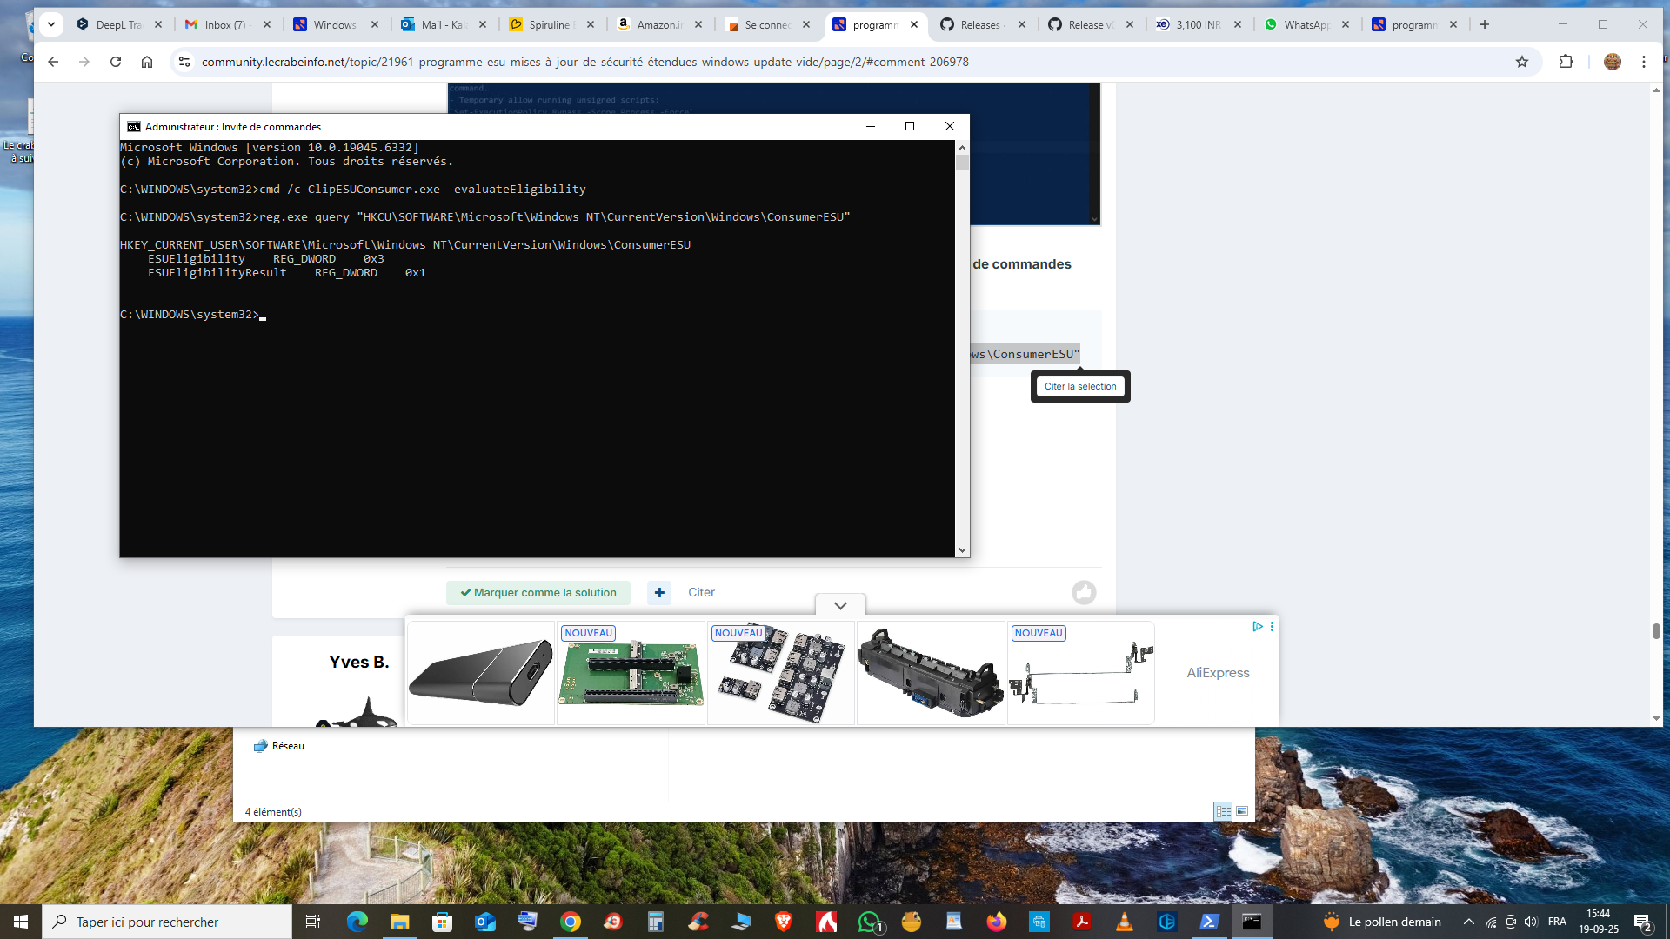Switch File Explorer to large icons view
This screenshot has width=1670, height=939.
pos(1242,811)
